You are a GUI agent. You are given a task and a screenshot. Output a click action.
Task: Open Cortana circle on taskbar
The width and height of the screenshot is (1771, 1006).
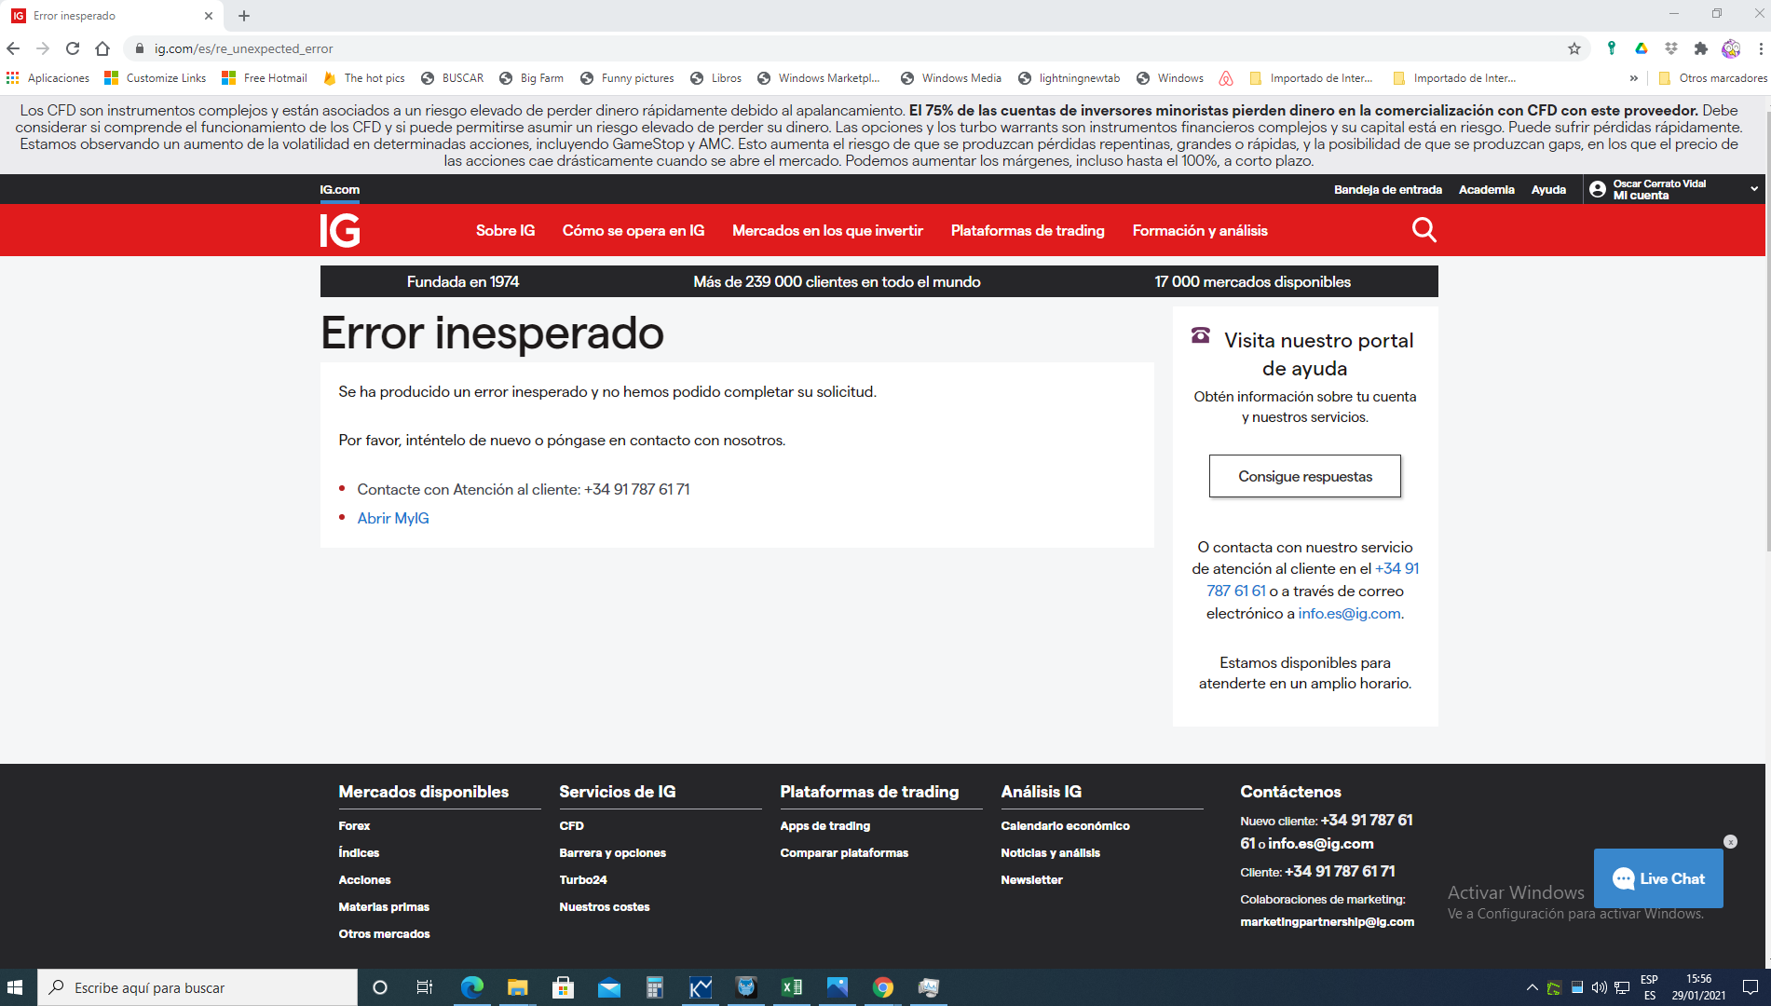click(379, 987)
